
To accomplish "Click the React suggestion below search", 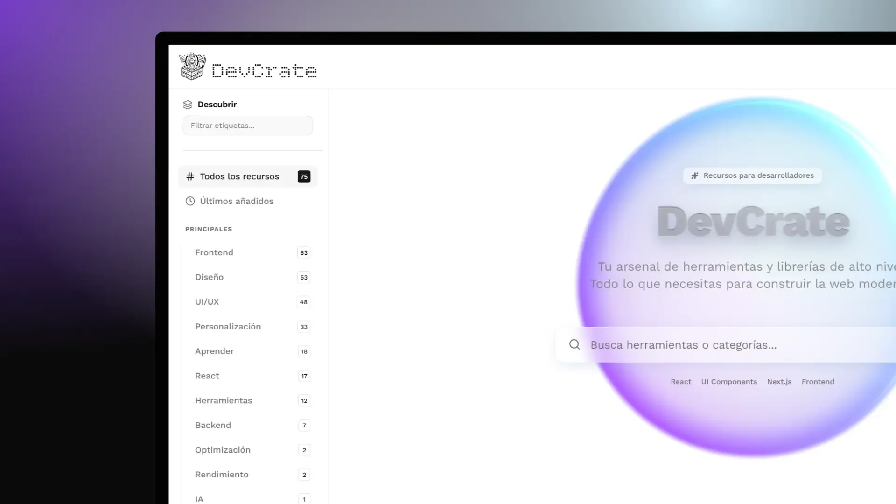I will 681,382.
